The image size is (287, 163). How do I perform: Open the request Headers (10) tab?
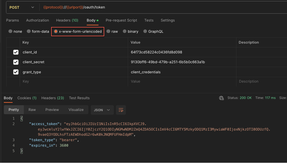click(67, 20)
